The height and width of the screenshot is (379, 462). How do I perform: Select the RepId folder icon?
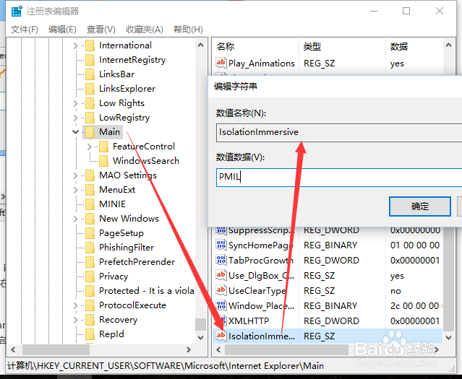point(90,334)
